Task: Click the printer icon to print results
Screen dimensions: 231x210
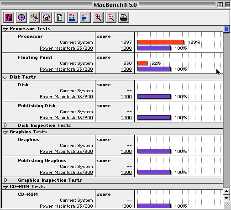Action: click(x=124, y=17)
